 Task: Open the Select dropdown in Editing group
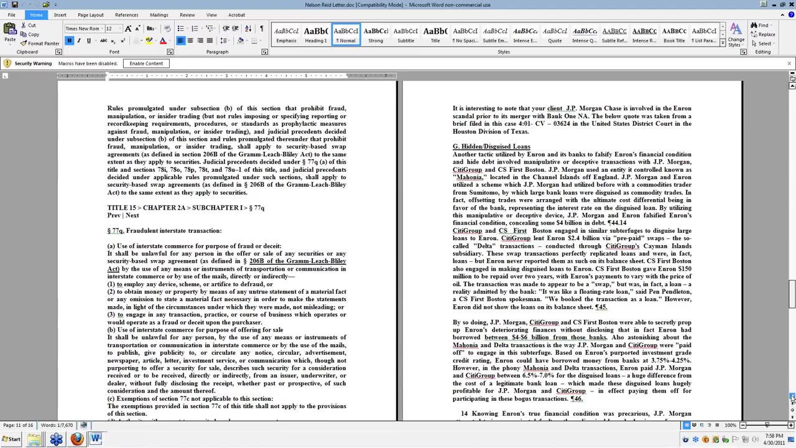(764, 43)
